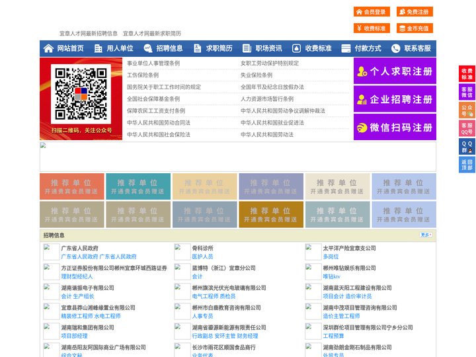Click the pink 客服QQ号 side icon
The height and width of the screenshot is (357, 476).
point(467,128)
